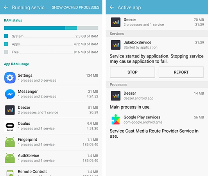Select 'Remote Controls' app name text
This screenshot has width=208, height=176.
[x=32, y=171]
